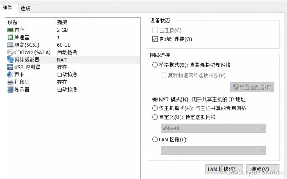Click the 显示器 display icon
The height and width of the screenshot is (179, 287).
[x=10, y=89]
